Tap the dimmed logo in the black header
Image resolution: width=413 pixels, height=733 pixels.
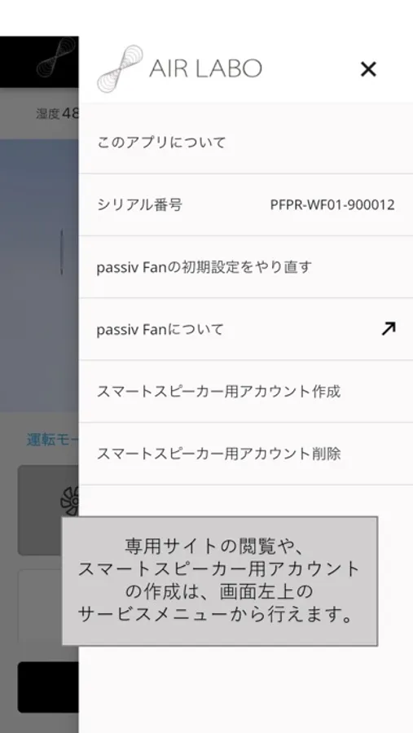[x=56, y=57]
